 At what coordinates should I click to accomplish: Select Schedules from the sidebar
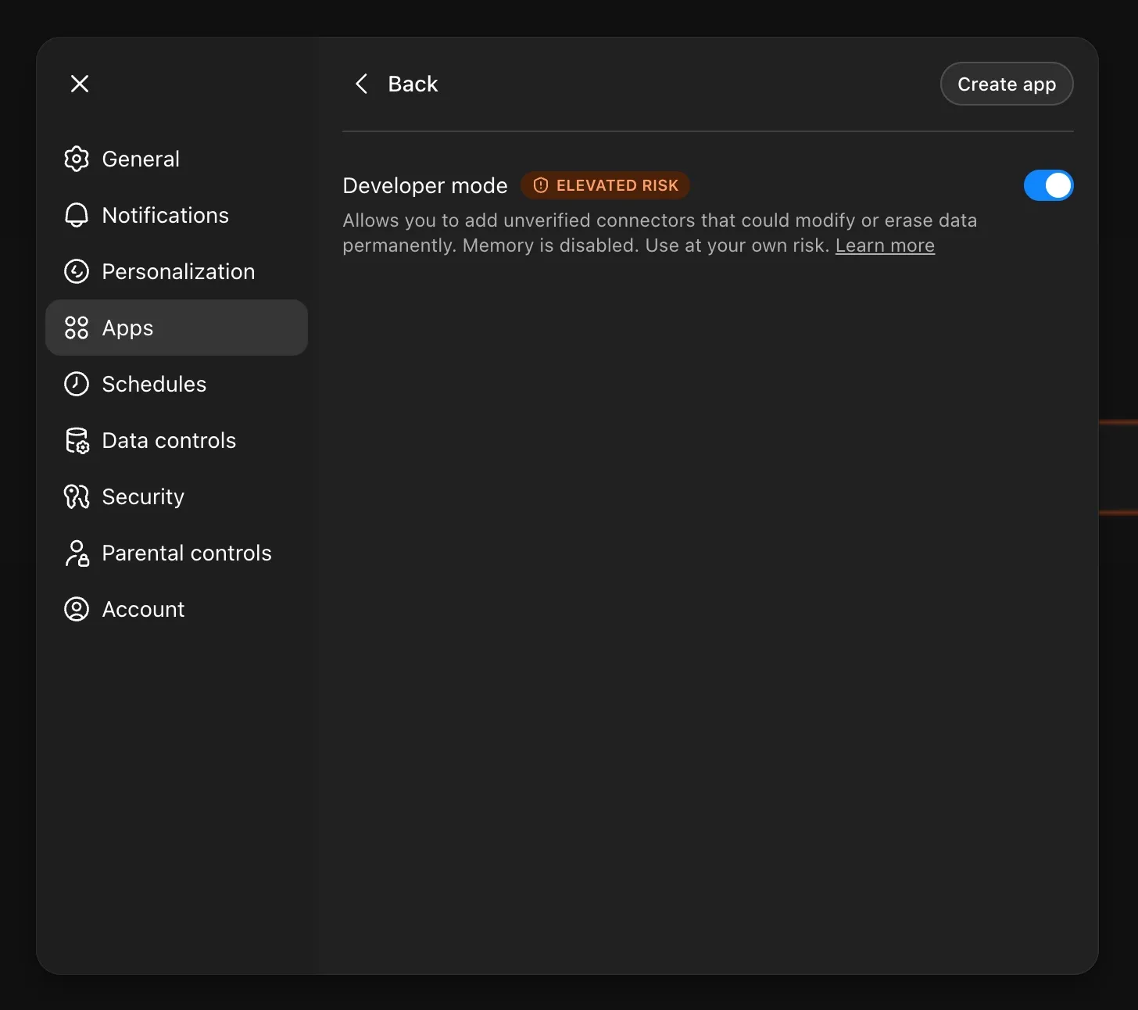click(154, 384)
